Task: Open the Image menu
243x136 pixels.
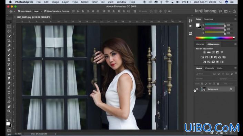Action: (55, 2)
